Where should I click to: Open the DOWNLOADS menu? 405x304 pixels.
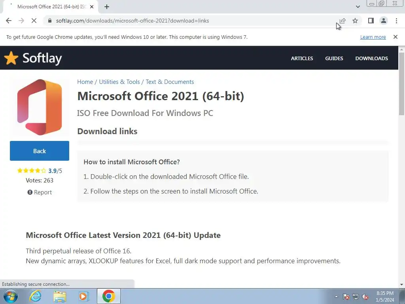[371, 59]
